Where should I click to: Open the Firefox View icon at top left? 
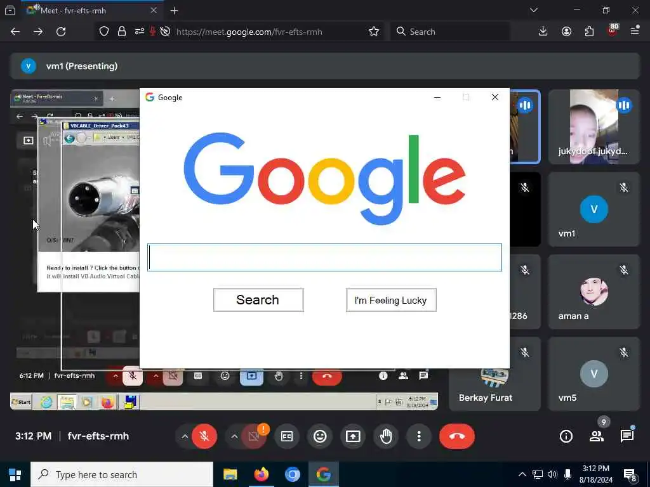(x=10, y=11)
